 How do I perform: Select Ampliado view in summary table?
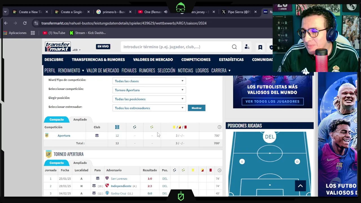coord(80,120)
